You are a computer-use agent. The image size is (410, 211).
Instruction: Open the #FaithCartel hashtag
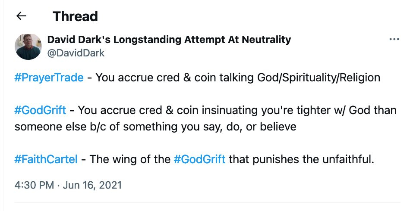[x=46, y=159]
